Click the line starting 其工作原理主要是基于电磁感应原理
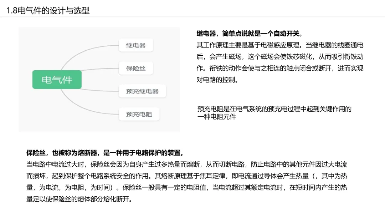Viewport: 385px width, 217px height. pos(280,45)
